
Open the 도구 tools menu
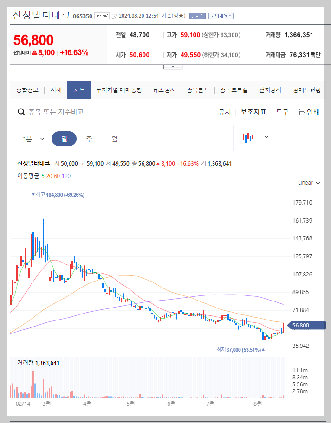[x=282, y=112]
